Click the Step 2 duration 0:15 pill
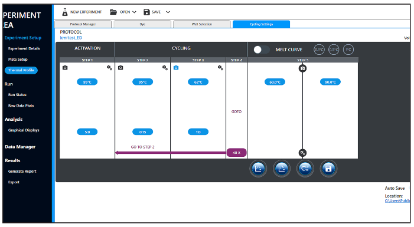414x227 pixels. pyautogui.click(x=142, y=132)
